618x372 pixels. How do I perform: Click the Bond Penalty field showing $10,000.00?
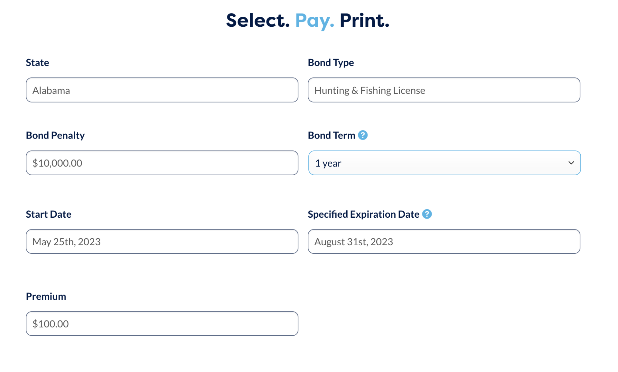tap(162, 163)
